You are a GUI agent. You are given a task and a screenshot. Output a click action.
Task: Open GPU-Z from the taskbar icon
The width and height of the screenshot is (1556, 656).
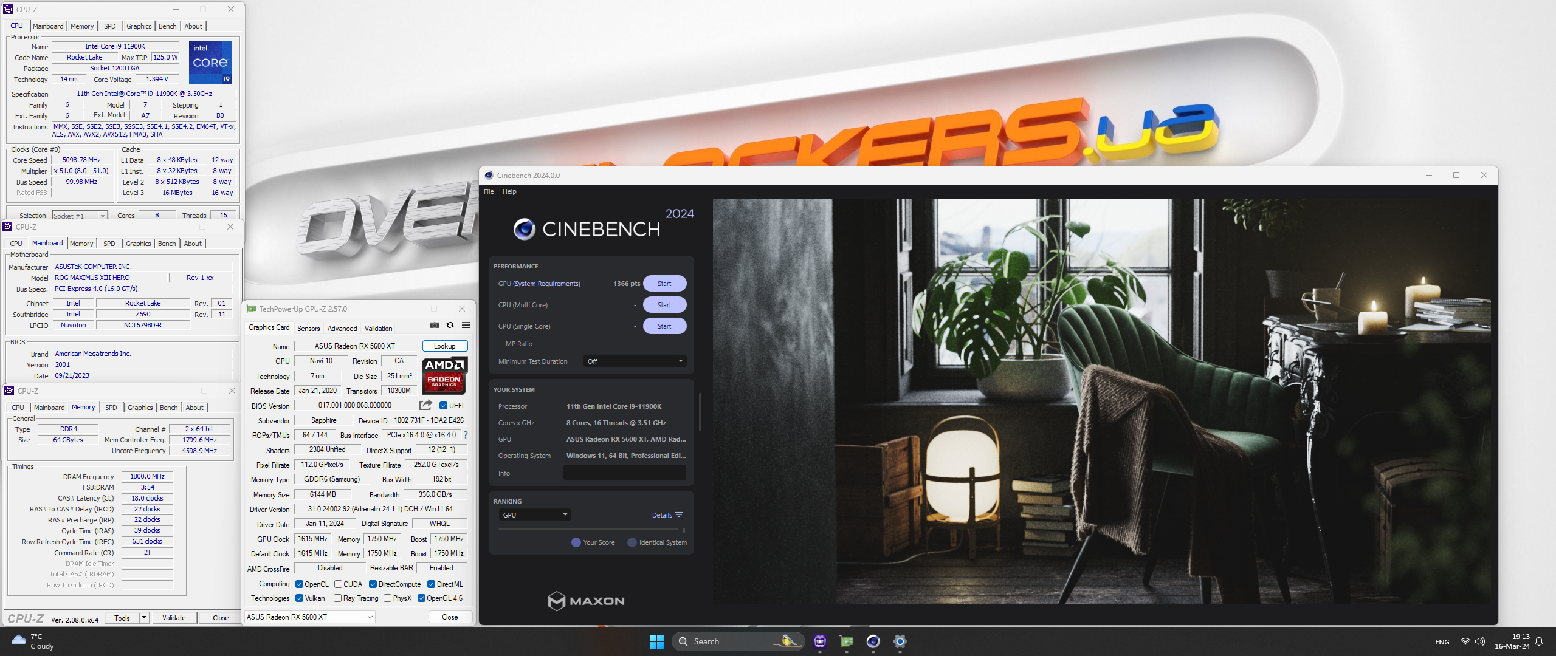coord(847,641)
